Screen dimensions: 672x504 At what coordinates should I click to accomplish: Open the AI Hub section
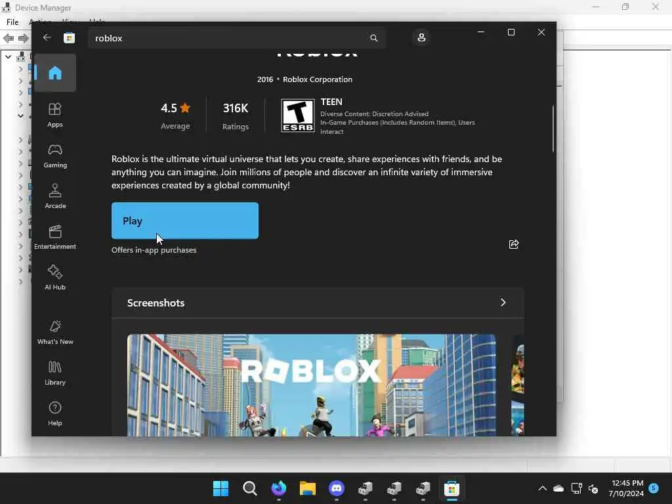(55, 278)
